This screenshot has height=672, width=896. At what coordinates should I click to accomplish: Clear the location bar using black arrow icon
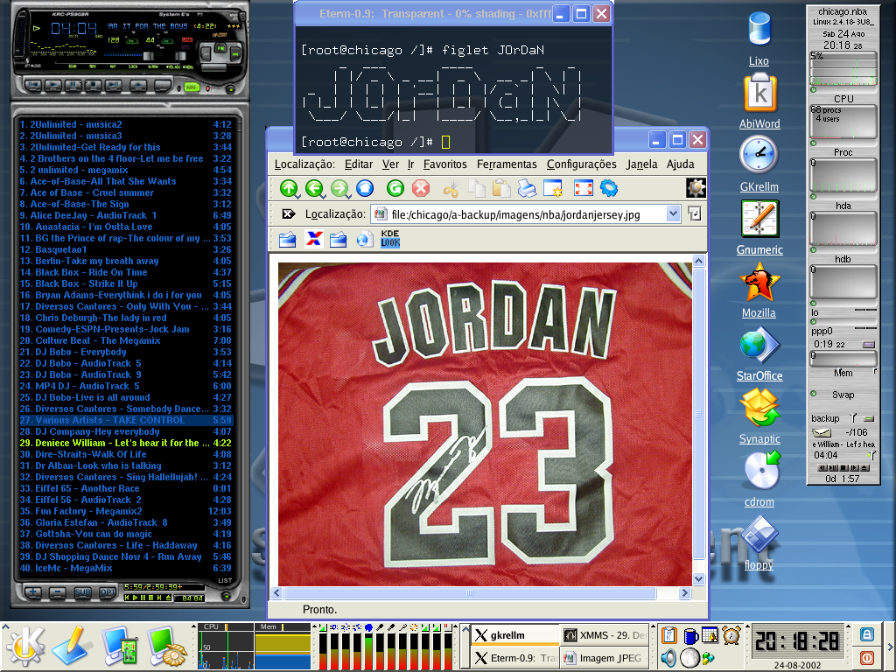289,214
